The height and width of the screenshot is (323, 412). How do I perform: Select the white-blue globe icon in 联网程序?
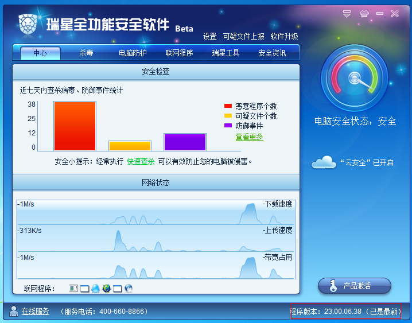[129, 289]
